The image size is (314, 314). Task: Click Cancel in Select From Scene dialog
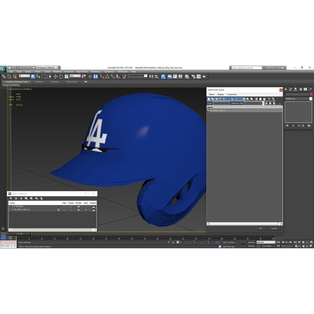pos(274,228)
